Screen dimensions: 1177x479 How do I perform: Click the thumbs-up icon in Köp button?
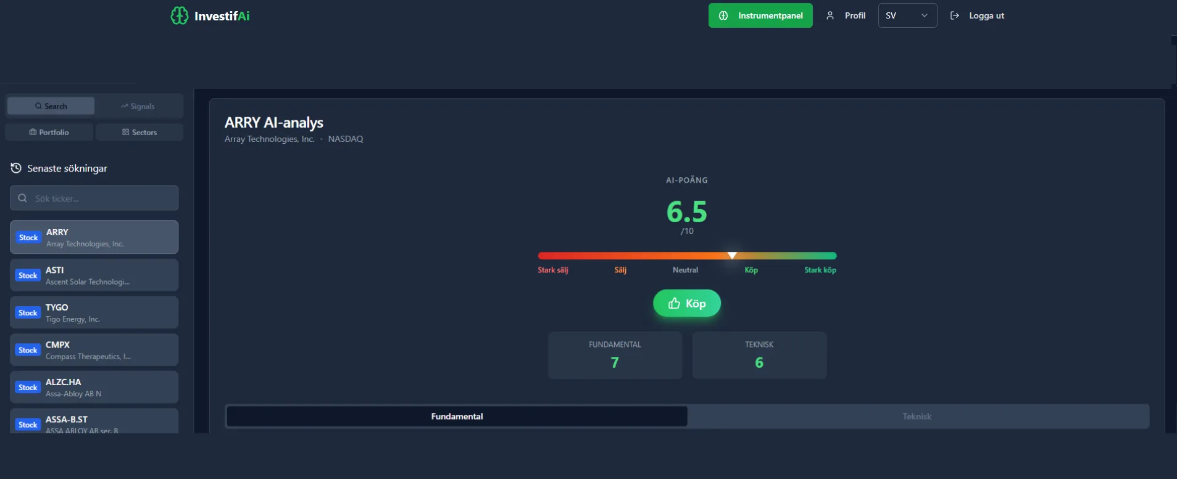pos(674,303)
